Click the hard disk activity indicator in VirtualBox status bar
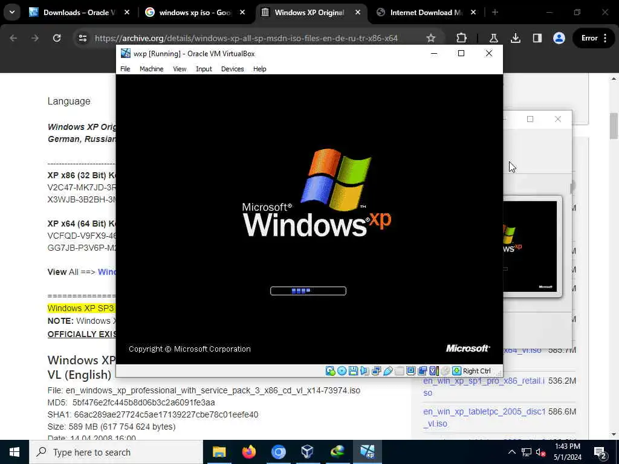The width and height of the screenshot is (619, 464). click(330, 371)
